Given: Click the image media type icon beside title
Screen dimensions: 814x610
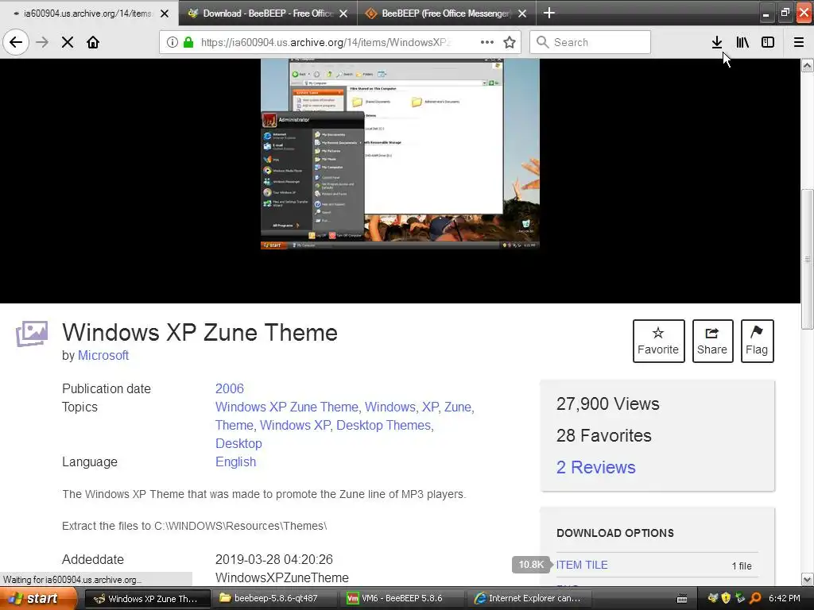Looking at the screenshot, I should (32, 333).
